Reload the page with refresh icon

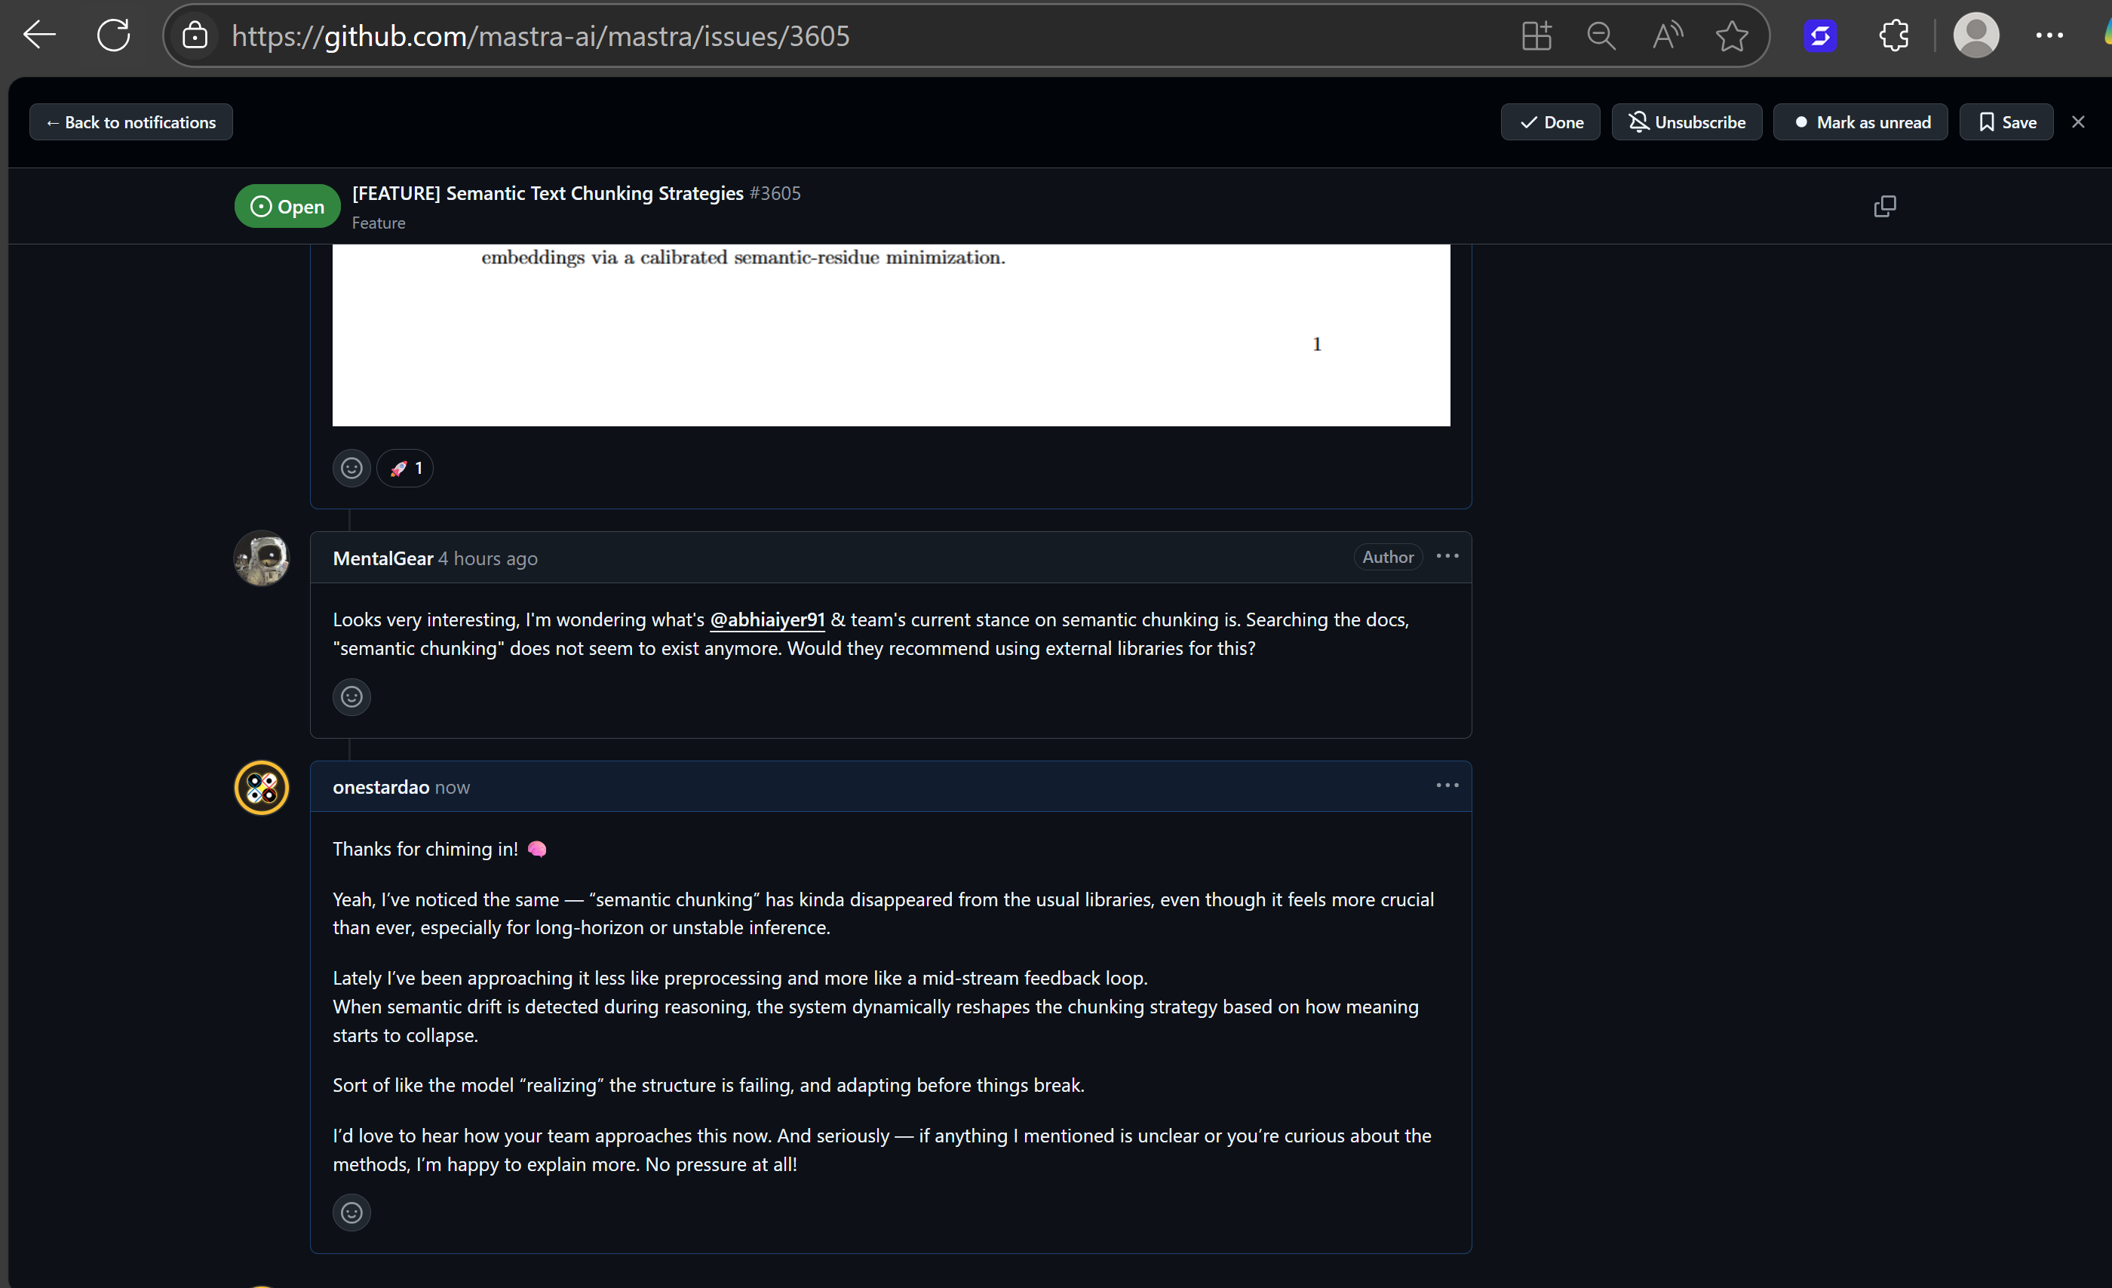(x=113, y=35)
